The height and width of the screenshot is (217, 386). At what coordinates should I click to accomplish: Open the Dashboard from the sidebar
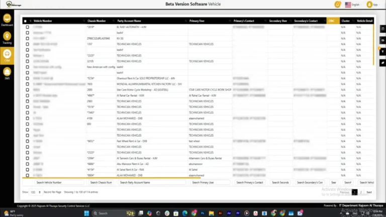[x=7, y=19]
